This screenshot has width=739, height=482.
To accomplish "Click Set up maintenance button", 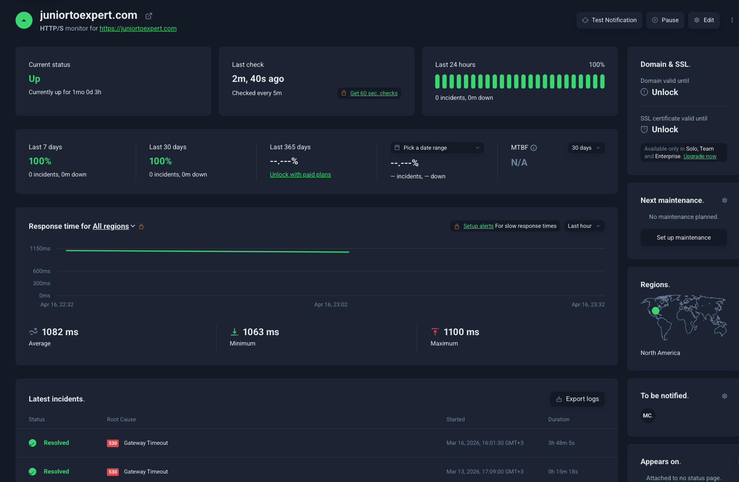I will 684,238.
